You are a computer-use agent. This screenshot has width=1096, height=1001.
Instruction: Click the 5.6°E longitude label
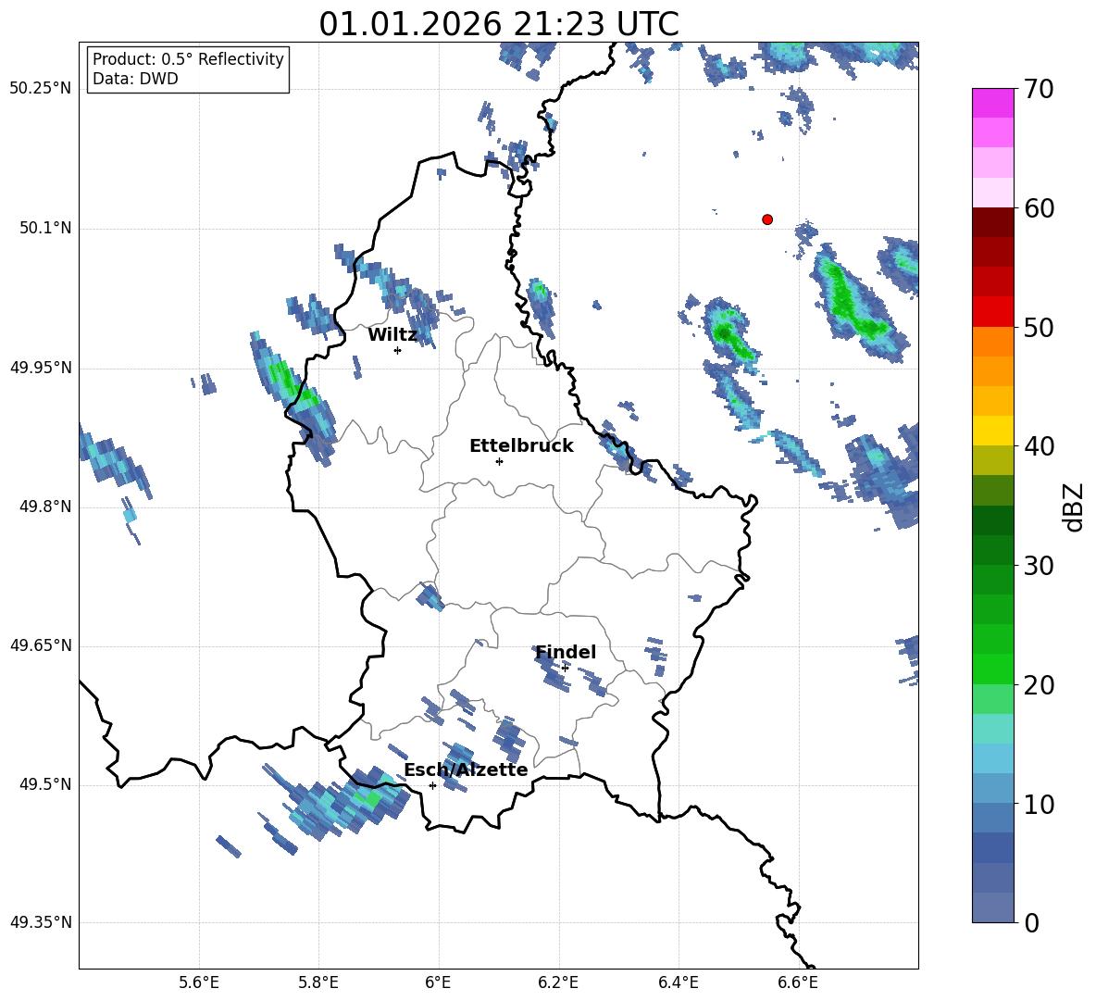pos(199,982)
